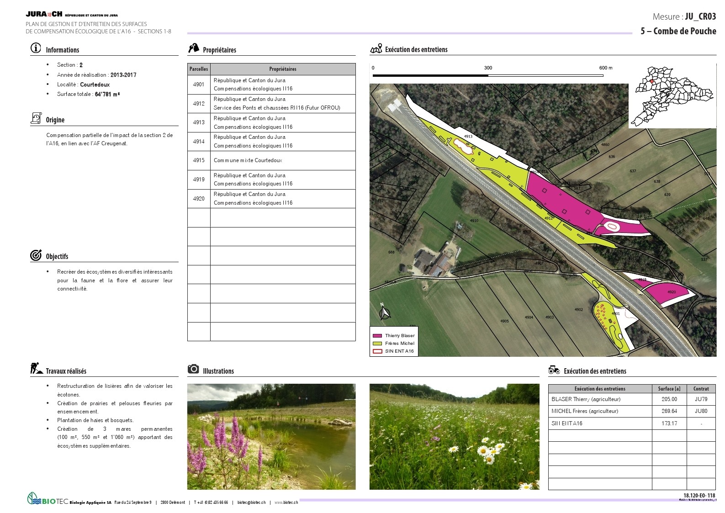The image size is (725, 513).
Task: Click the document reference 18.120-EO-118
Action: (699, 496)
